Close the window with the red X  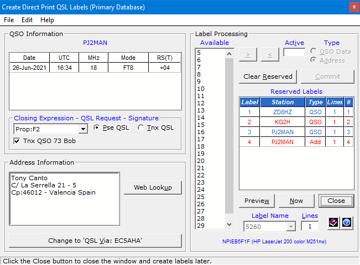(x=354, y=7)
